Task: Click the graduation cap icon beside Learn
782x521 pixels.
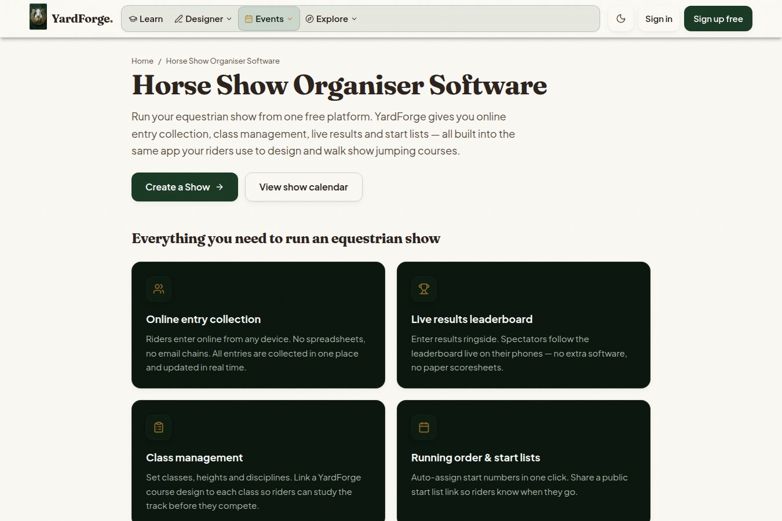Action: pyautogui.click(x=133, y=19)
